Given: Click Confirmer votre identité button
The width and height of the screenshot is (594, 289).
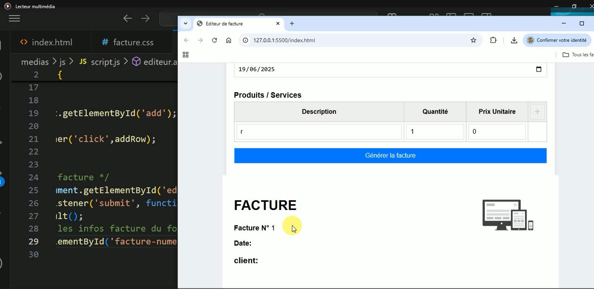Looking at the screenshot, I should pyautogui.click(x=557, y=40).
